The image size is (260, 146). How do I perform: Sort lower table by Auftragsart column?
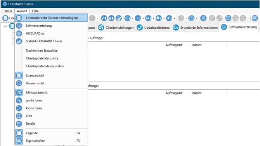177,93
